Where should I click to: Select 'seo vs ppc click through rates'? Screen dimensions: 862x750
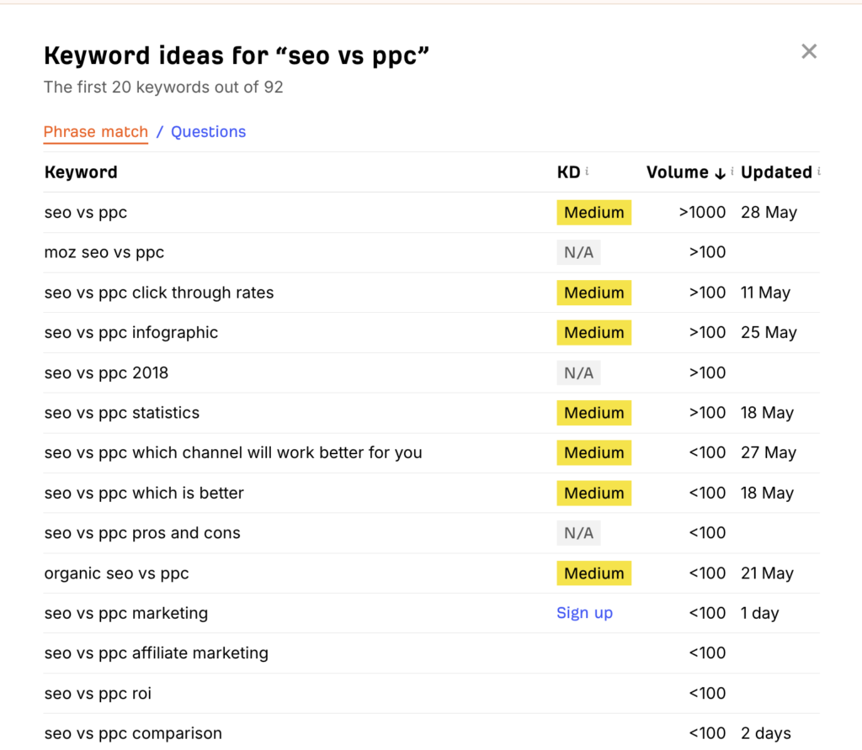(x=159, y=293)
